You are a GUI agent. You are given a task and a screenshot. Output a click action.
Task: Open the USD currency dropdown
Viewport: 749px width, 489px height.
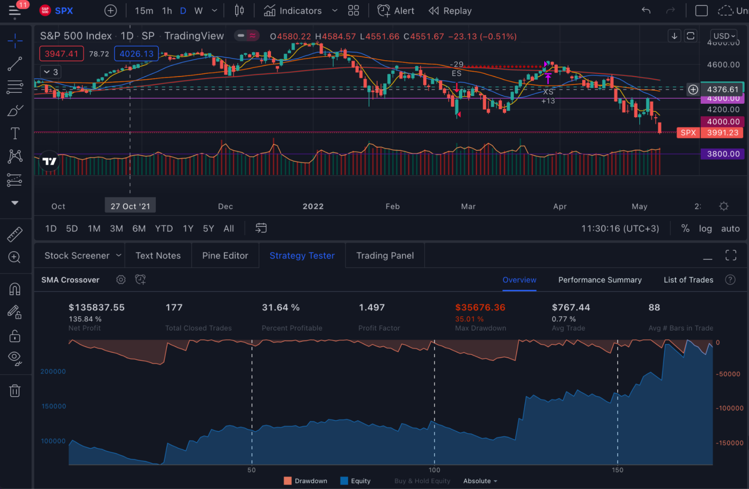click(x=724, y=36)
